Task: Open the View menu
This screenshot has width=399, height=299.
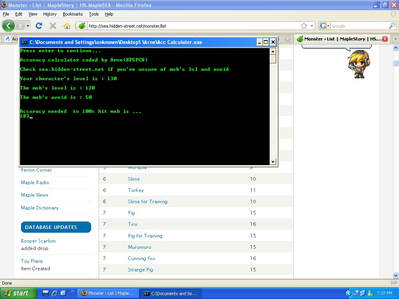Action: 33,14
